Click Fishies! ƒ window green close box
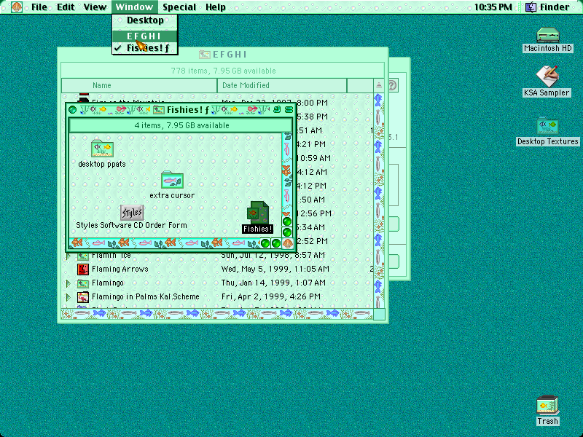583x437 pixels. [x=72, y=110]
